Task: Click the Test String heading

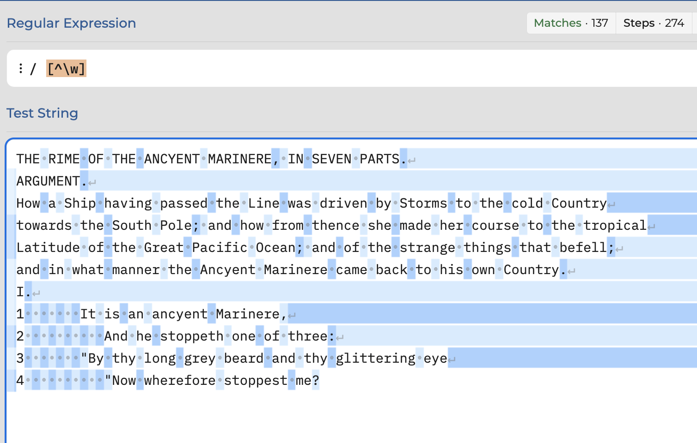Action: tap(42, 113)
